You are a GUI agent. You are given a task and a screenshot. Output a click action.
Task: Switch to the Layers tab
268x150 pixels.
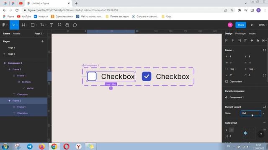tap(7, 33)
